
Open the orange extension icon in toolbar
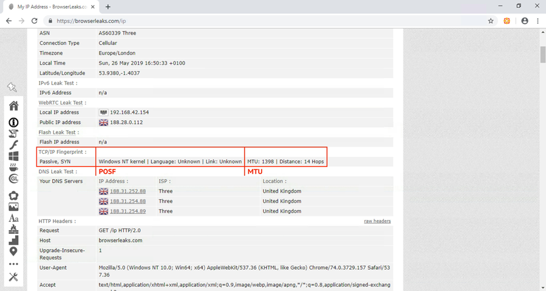(x=507, y=21)
